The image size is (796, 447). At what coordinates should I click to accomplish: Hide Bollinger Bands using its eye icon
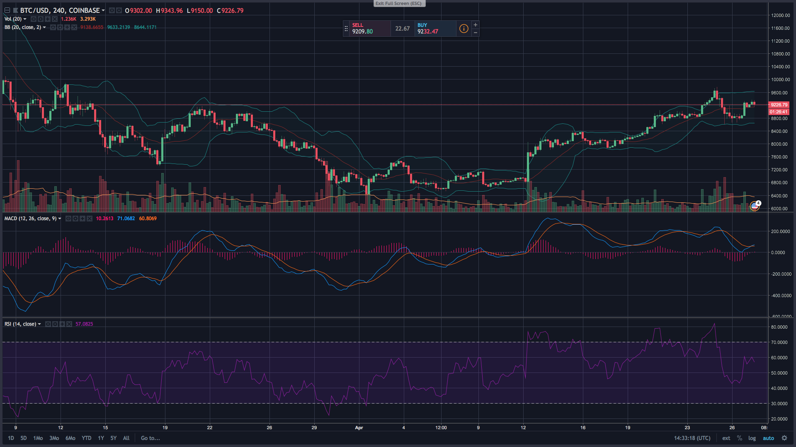tap(53, 27)
